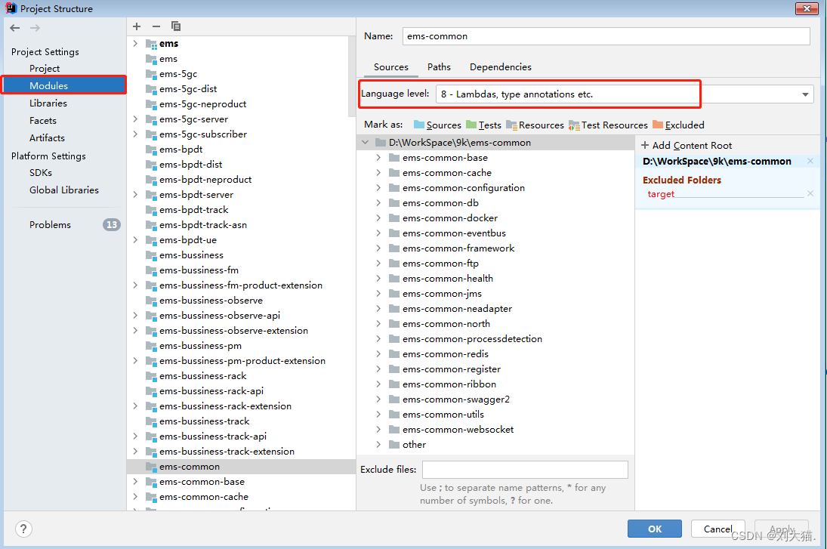Click the Copy module icon
This screenshot has height=549, width=827.
click(x=176, y=26)
